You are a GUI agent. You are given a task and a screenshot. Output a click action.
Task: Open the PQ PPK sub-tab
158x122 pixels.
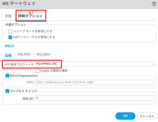tap(24, 55)
